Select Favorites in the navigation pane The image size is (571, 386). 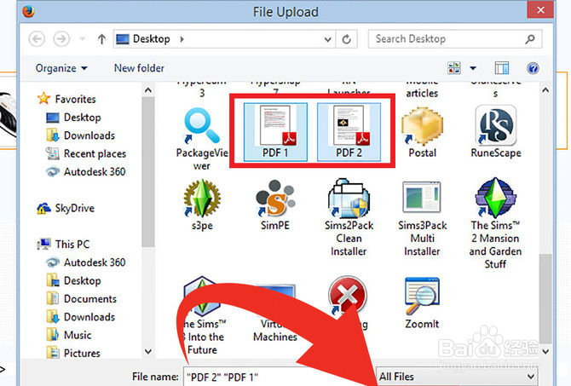(x=66, y=99)
